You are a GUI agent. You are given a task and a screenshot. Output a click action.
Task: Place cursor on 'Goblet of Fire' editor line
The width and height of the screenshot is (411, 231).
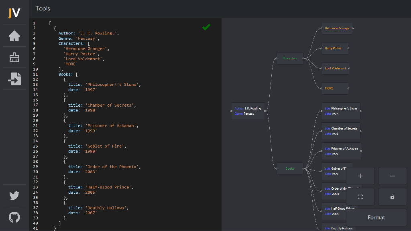pyautogui.click(x=106, y=146)
